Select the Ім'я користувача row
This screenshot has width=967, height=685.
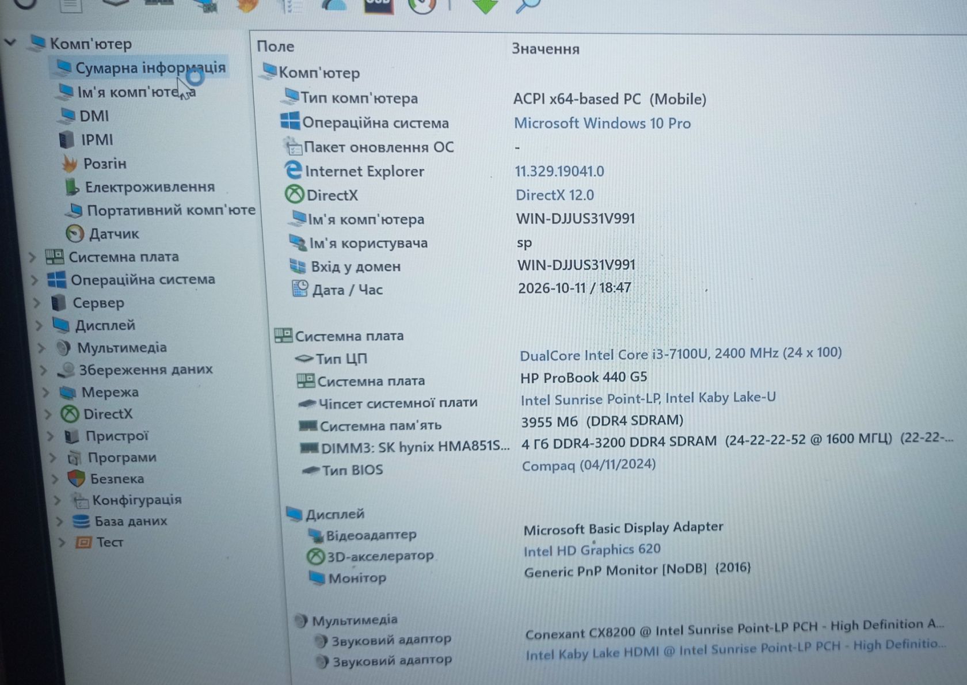point(368,243)
